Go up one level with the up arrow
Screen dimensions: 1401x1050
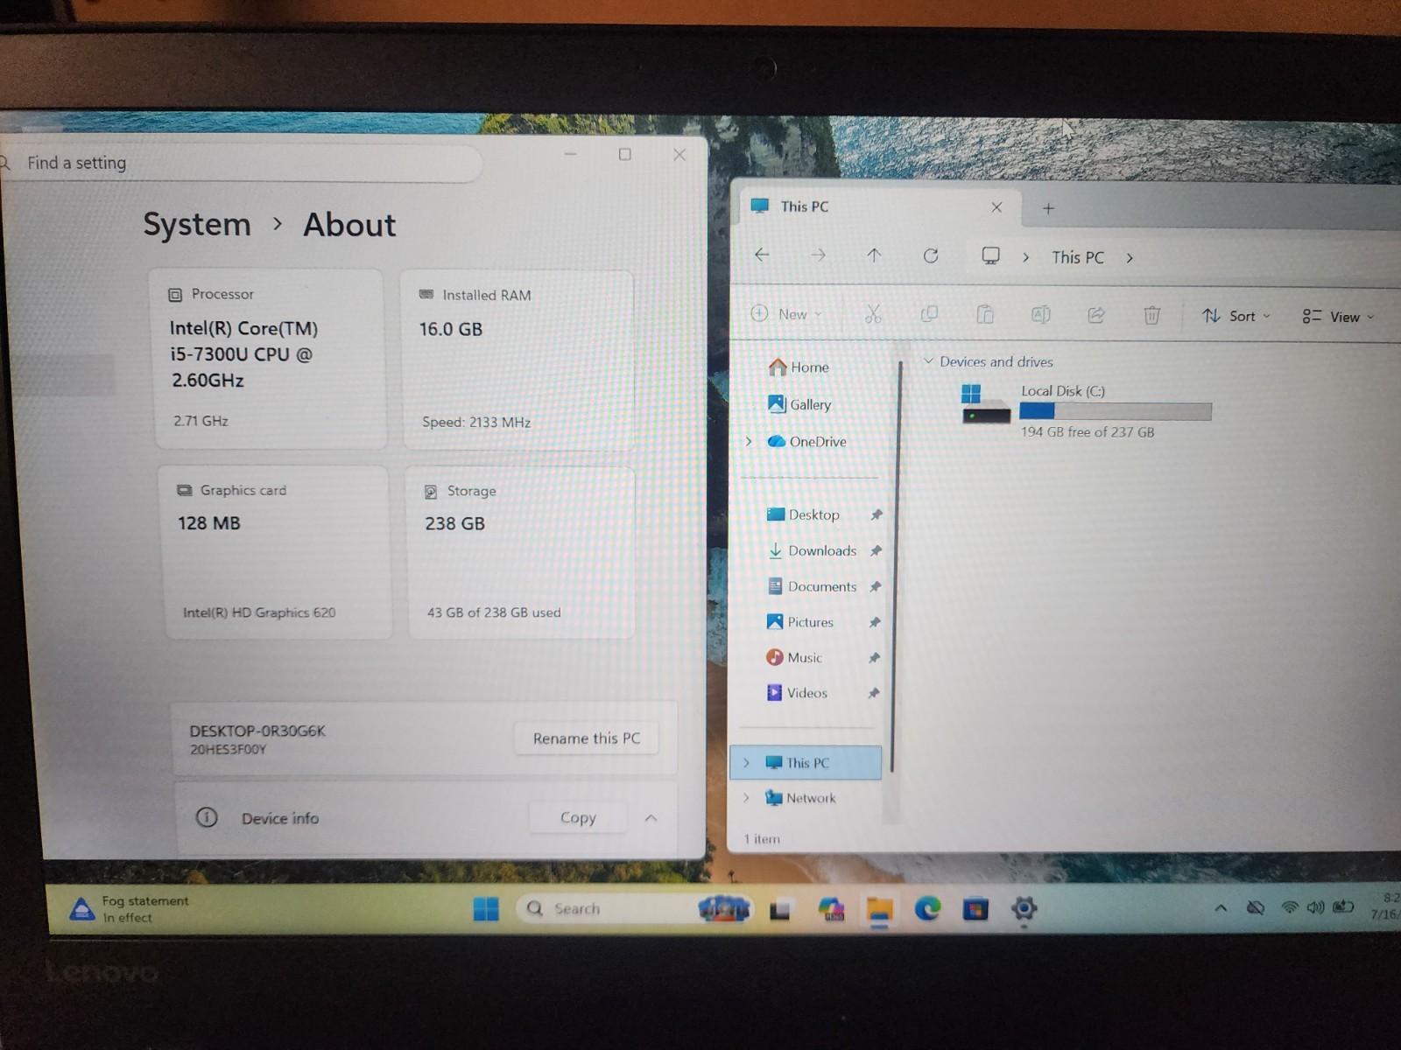point(874,255)
